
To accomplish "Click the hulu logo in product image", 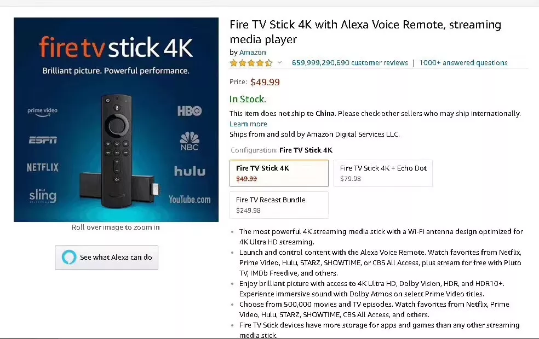I will click(190, 171).
